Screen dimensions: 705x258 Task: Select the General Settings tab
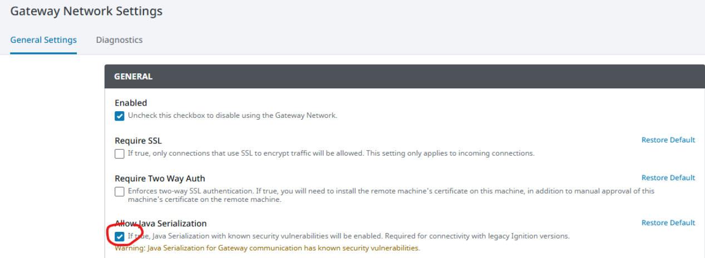[x=43, y=40]
